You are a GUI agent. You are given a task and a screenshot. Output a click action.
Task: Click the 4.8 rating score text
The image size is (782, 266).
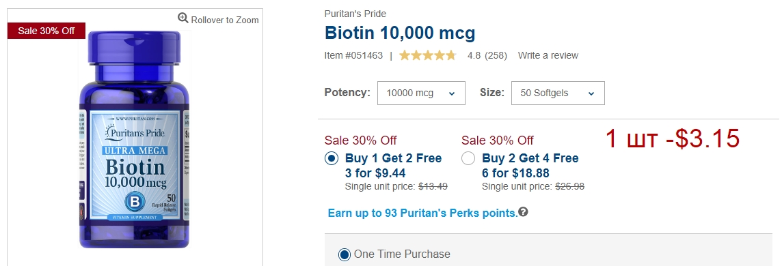click(x=474, y=56)
